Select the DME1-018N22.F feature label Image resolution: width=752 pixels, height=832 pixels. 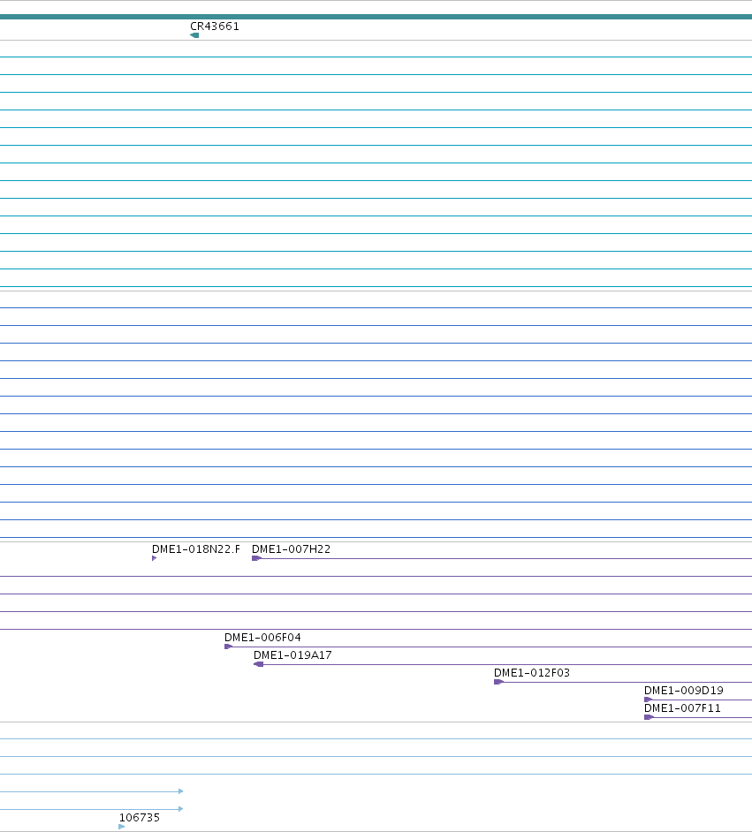(196, 549)
